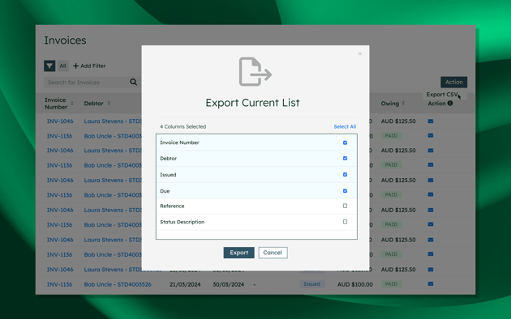Screen dimensions: 511x319
Task: Click the Due row label in column list
Action: tap(165, 191)
